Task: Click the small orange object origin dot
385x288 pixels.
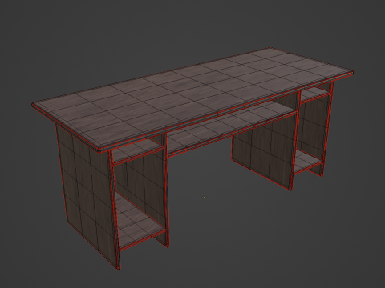Action: pos(205,198)
